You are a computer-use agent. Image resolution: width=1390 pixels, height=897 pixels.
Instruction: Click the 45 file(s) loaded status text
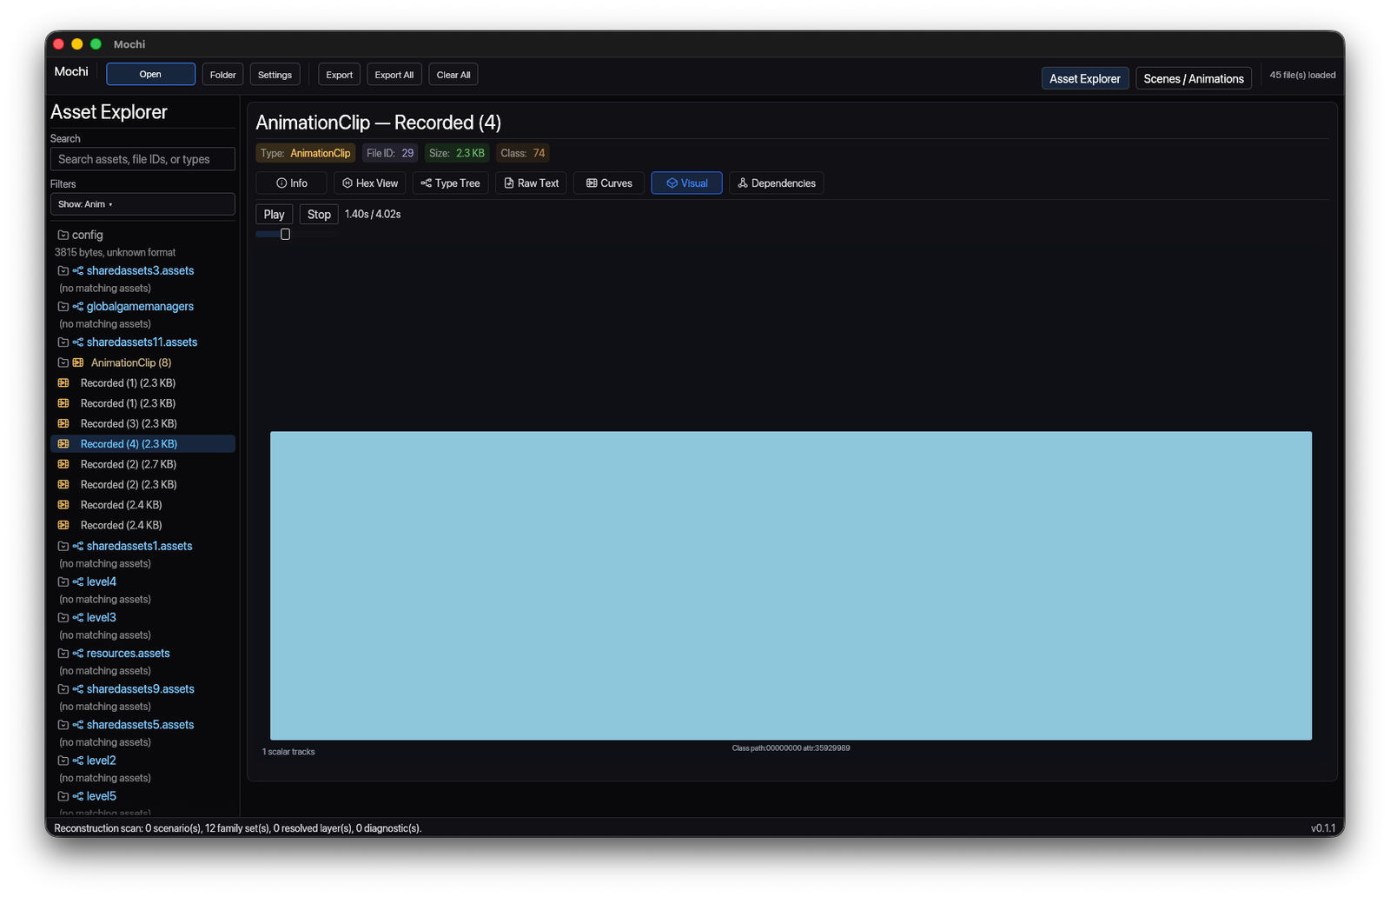(1302, 75)
